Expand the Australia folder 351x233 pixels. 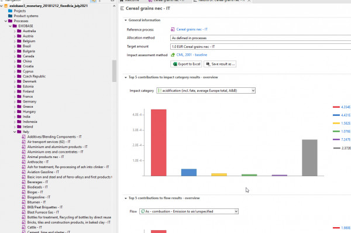coord(15,31)
